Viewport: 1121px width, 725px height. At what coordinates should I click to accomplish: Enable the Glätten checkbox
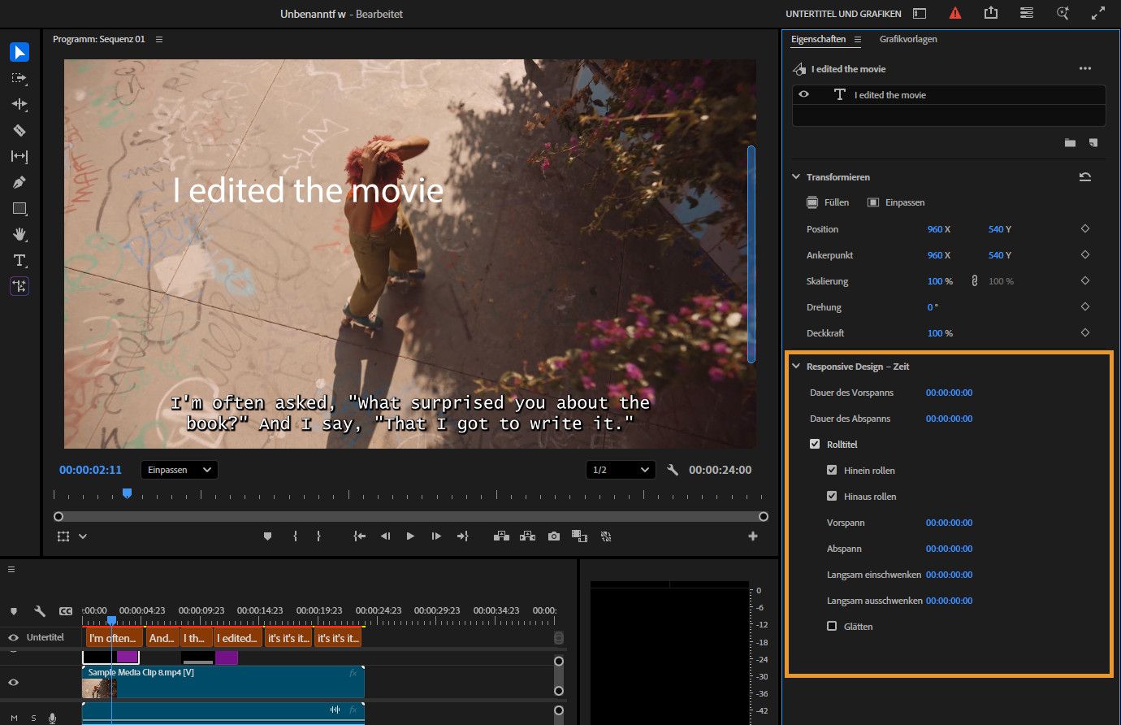(x=832, y=627)
